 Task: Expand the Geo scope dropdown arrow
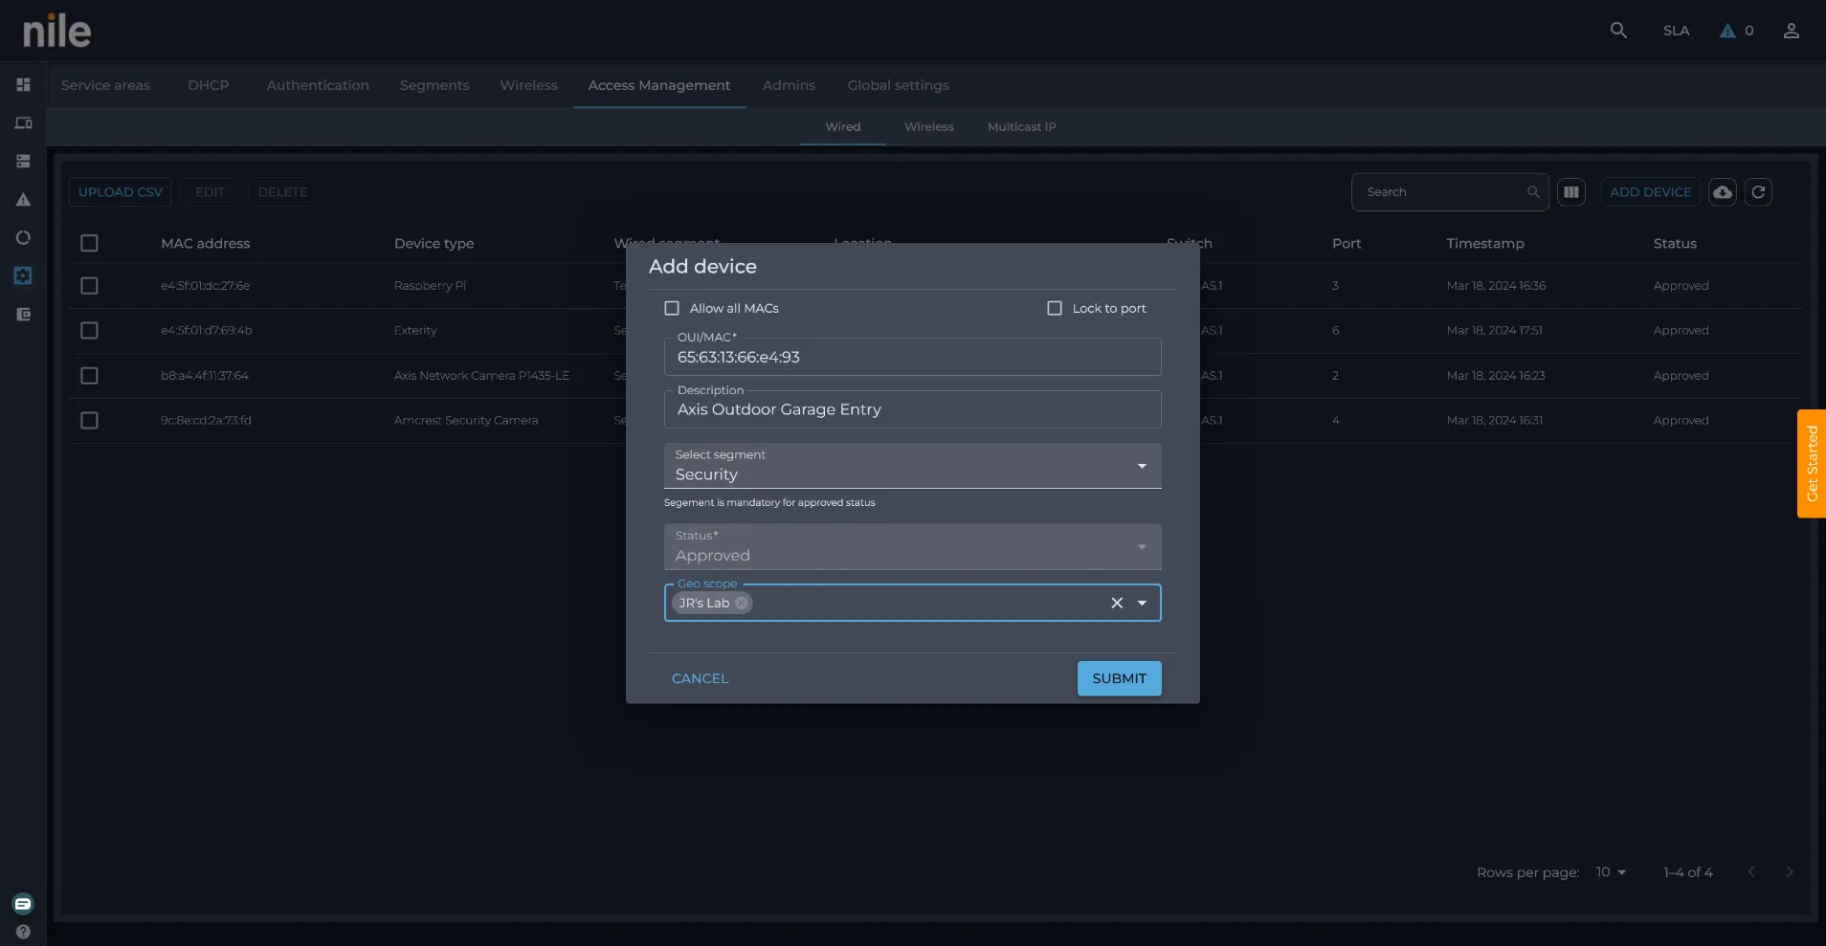(x=1142, y=604)
